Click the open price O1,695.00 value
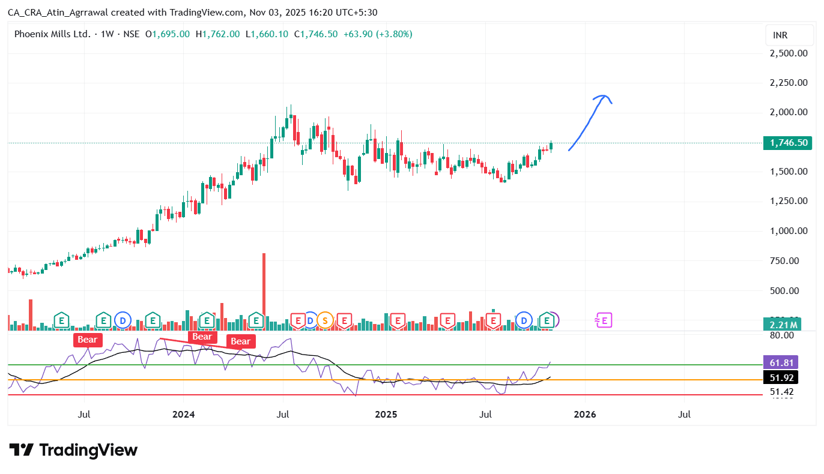This screenshot has width=824, height=474. (168, 34)
